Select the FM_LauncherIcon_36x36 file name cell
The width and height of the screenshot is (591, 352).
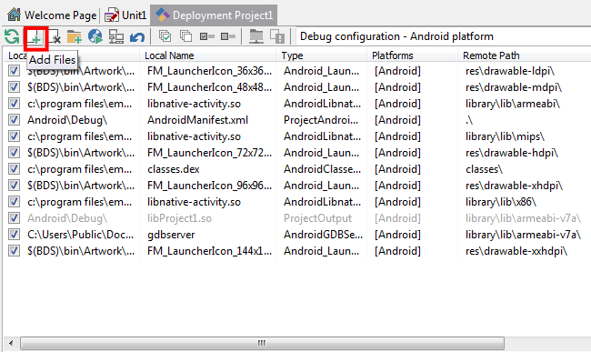[209, 71]
